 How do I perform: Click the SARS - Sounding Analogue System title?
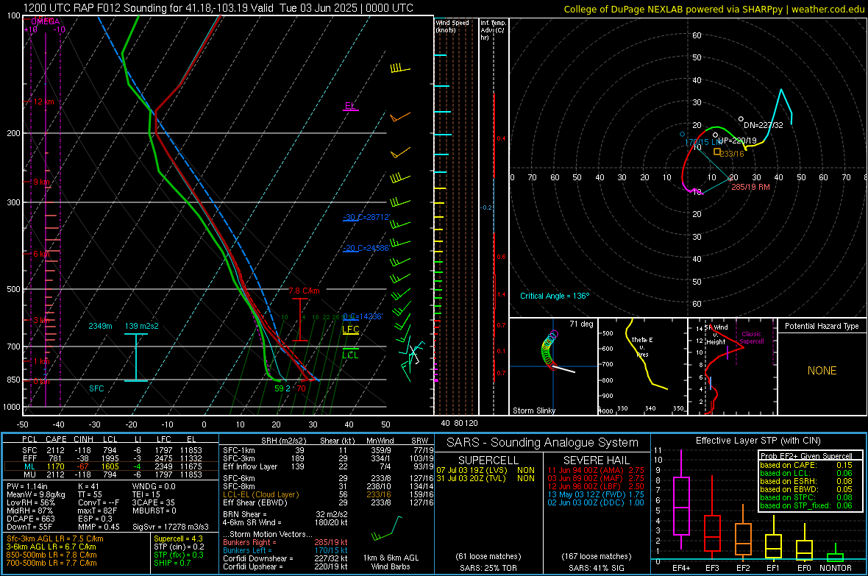click(543, 443)
